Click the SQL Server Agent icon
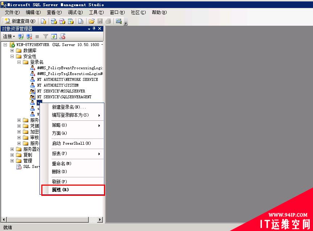This screenshot has width=313, height=231. coord(19,166)
